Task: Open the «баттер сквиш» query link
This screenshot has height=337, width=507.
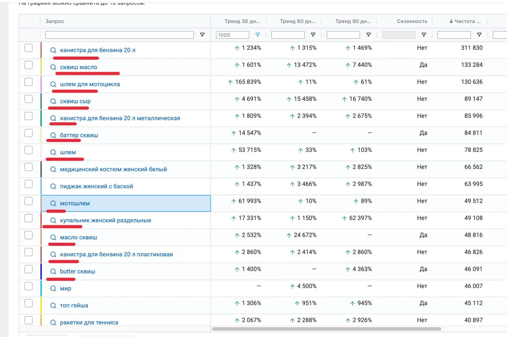Action: click(x=79, y=135)
